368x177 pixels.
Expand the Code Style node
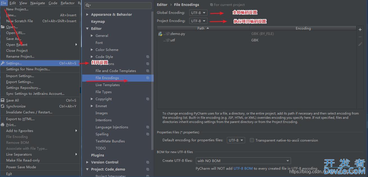92,57
